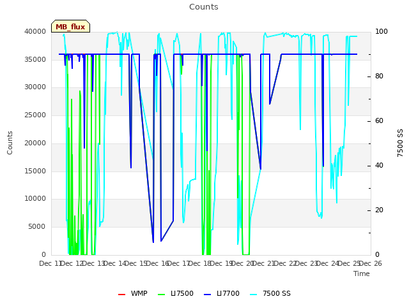Click the chart title 'Counts'
This screenshot has width=409, height=306.
pos(204,7)
